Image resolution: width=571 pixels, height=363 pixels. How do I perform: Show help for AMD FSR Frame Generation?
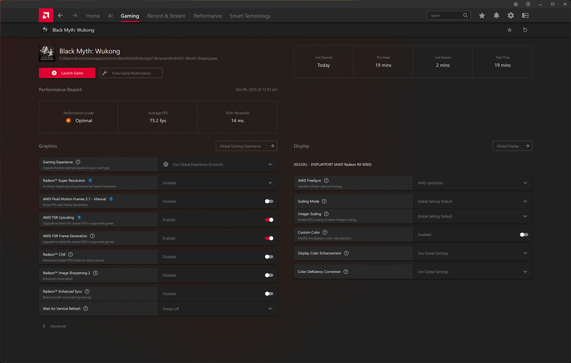(x=92, y=236)
